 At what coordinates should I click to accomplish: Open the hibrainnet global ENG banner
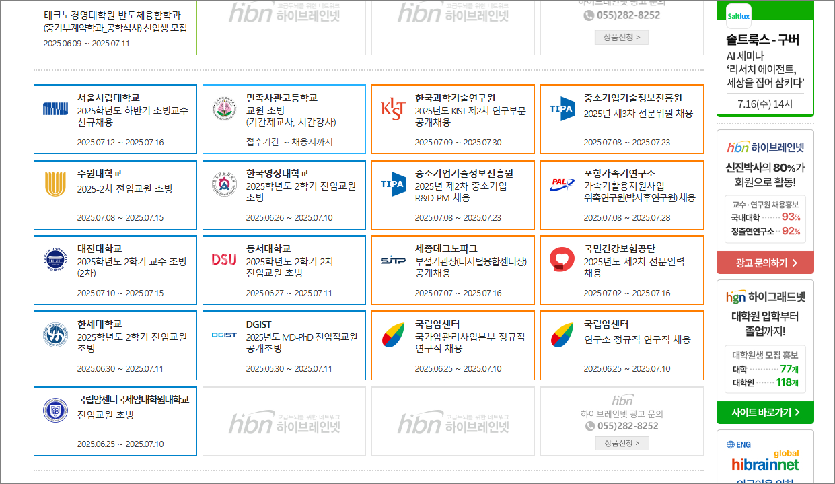[x=765, y=458]
